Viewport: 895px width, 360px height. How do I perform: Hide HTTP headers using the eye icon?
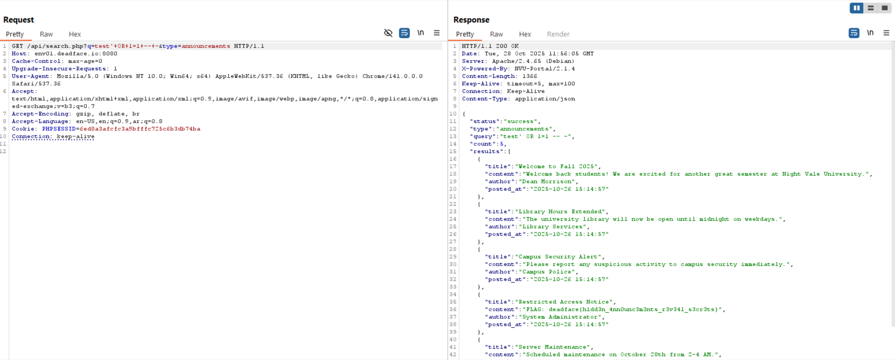pos(388,33)
